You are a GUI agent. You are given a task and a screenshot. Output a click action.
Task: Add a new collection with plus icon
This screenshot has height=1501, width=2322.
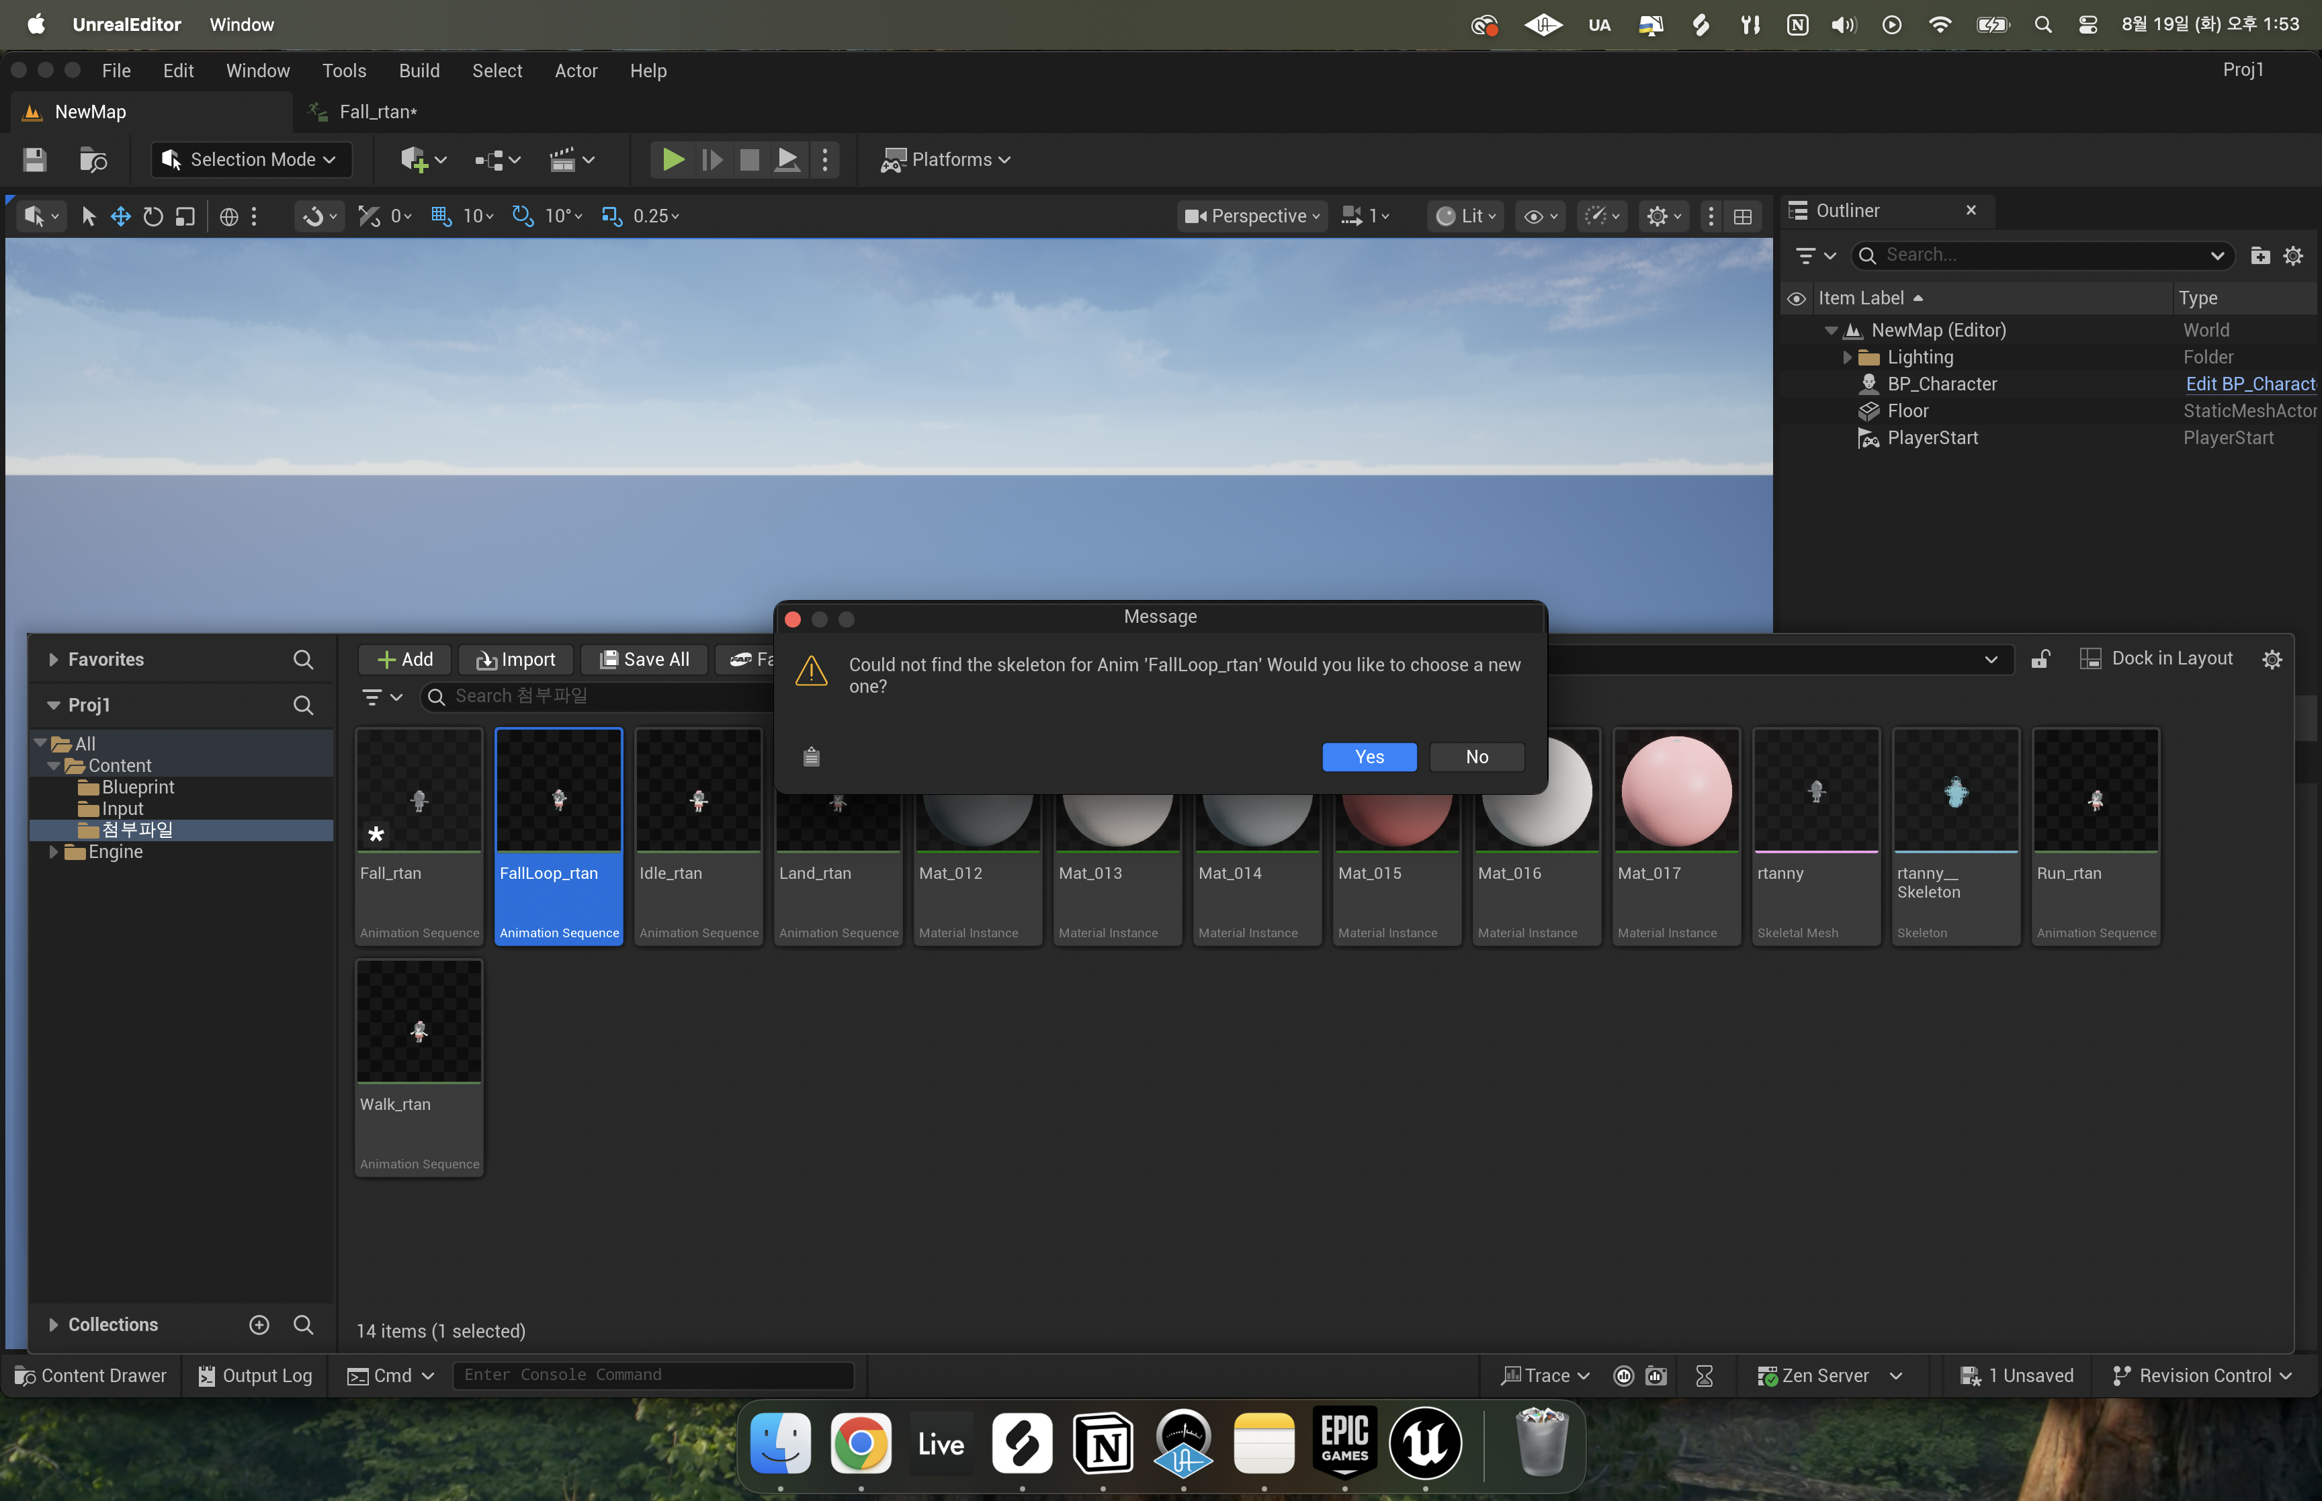(x=259, y=1324)
